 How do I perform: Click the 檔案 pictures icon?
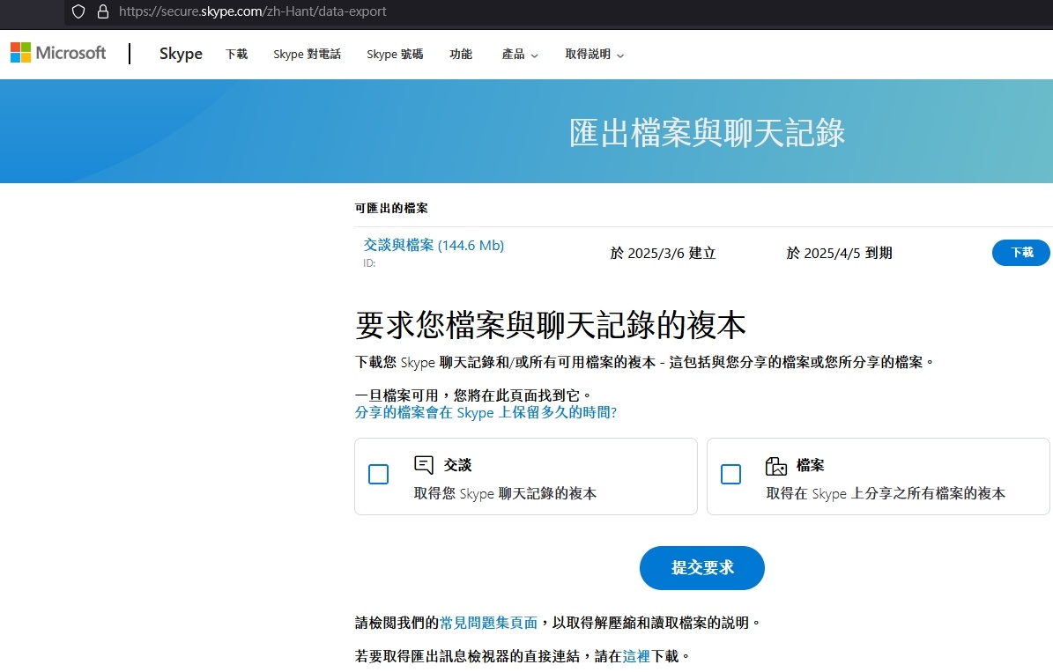click(775, 465)
